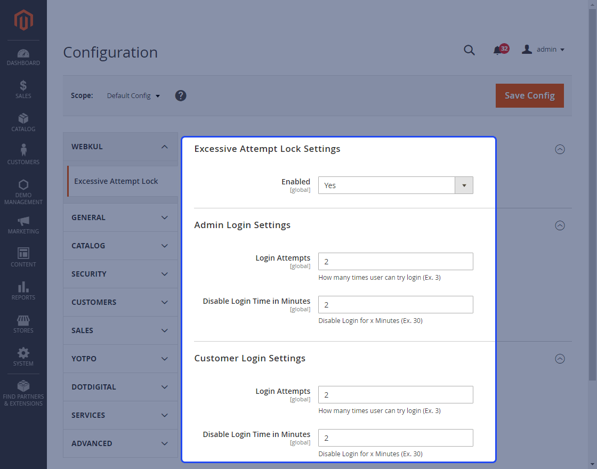Collapse Admin Login Settings group
597x469 pixels.
tap(560, 225)
